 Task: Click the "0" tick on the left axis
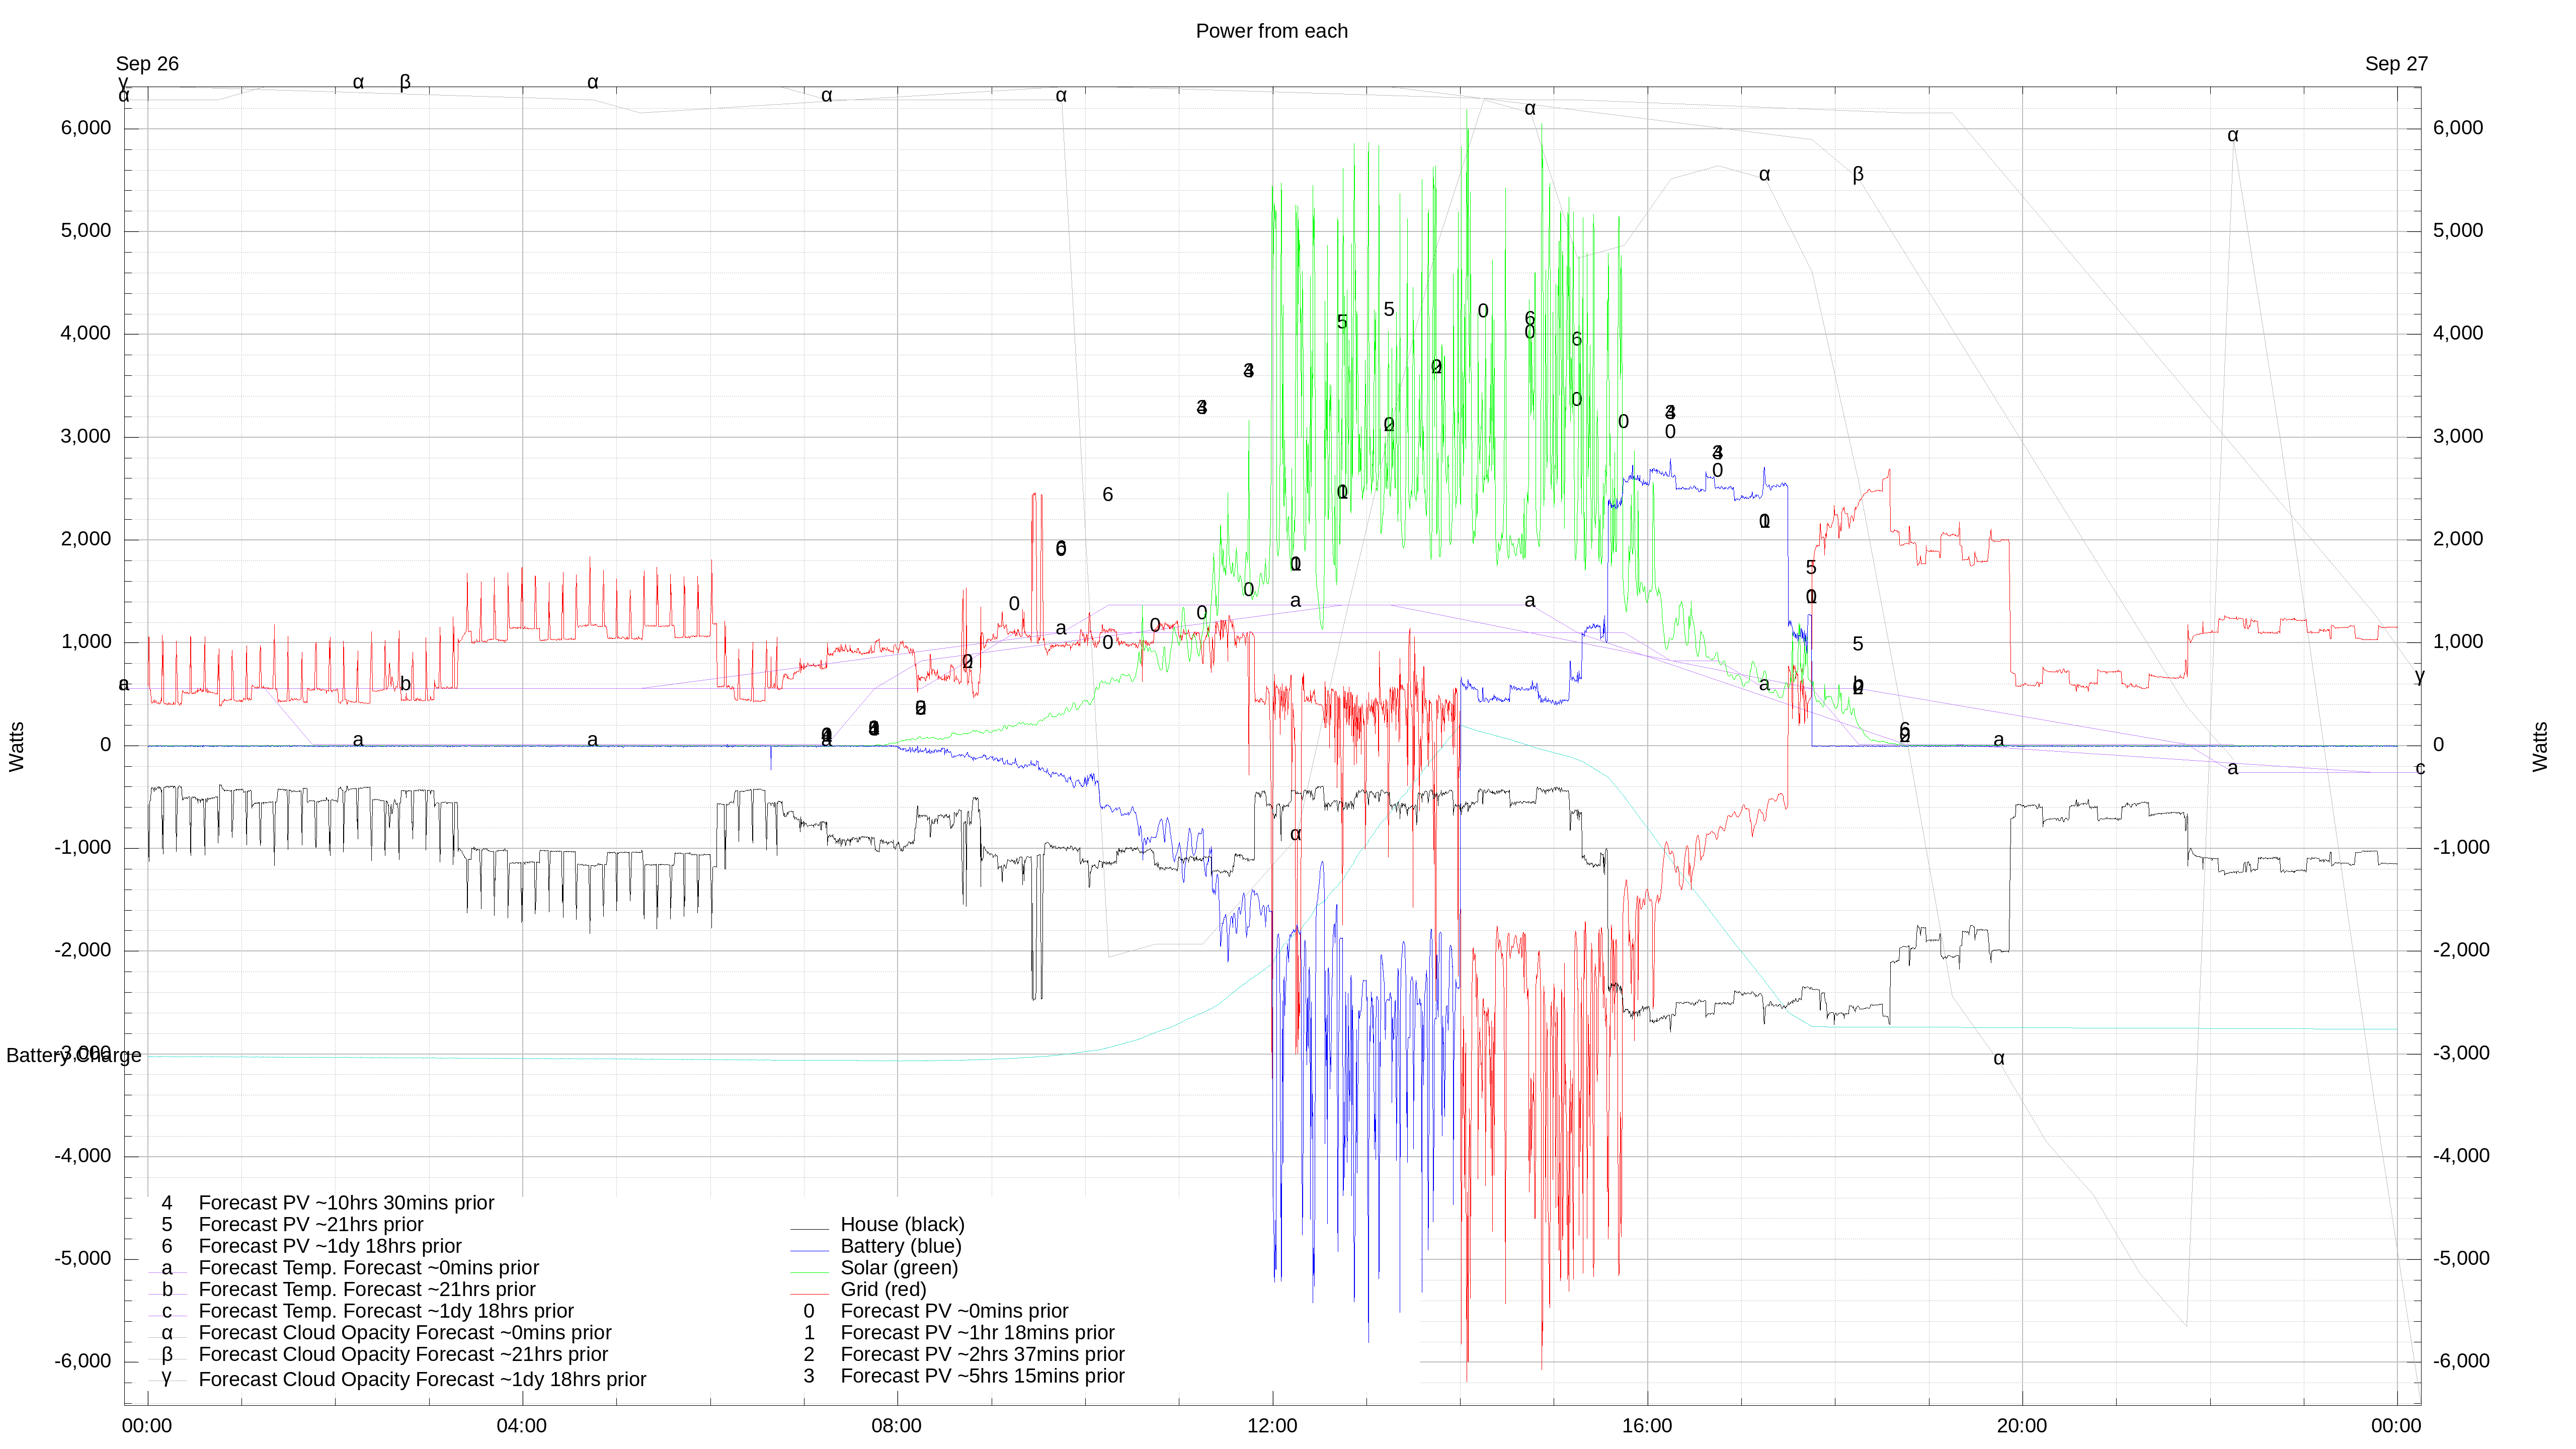point(106,745)
